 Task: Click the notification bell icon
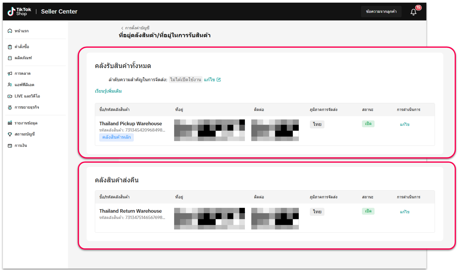[x=413, y=12]
